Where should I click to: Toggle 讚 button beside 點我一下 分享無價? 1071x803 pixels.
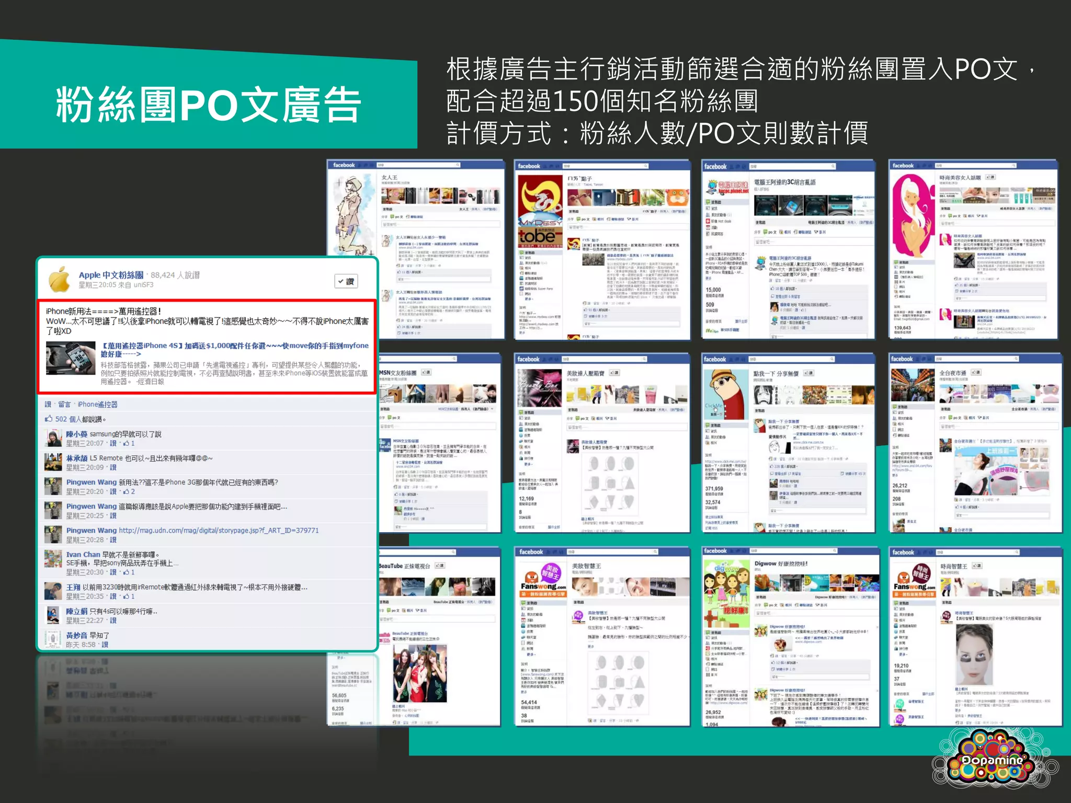[x=808, y=373]
